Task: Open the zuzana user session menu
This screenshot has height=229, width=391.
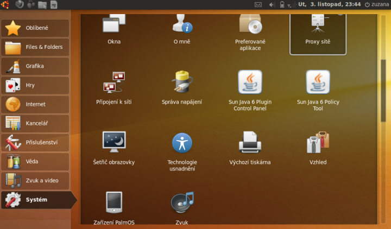Action: click(377, 4)
